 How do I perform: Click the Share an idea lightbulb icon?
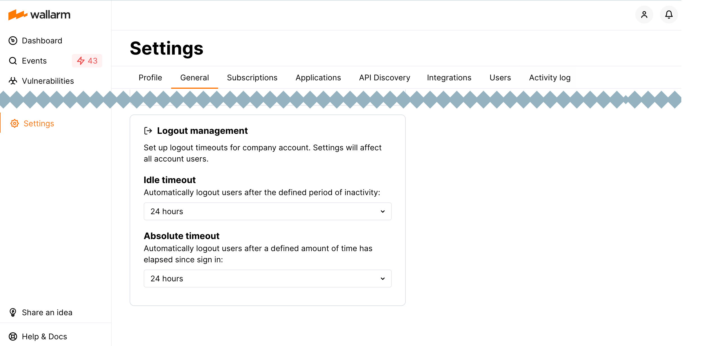pos(13,312)
